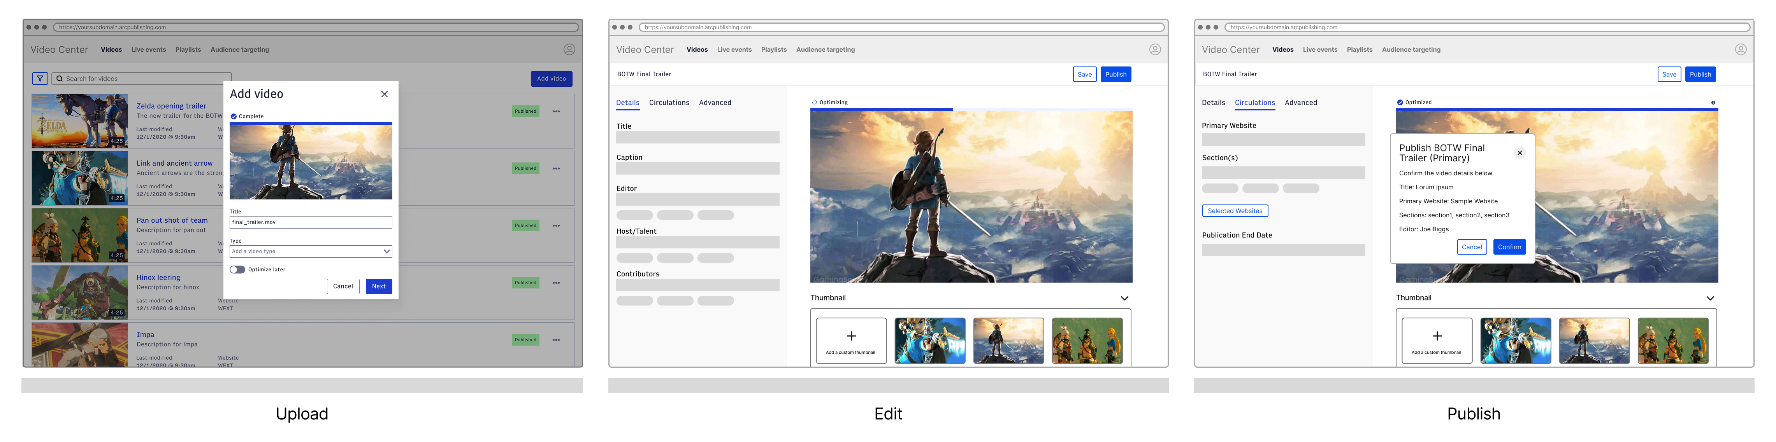Viewport: 1776px width, 442px height.
Task: Open user profile icon in Edit window
Action: [1155, 50]
